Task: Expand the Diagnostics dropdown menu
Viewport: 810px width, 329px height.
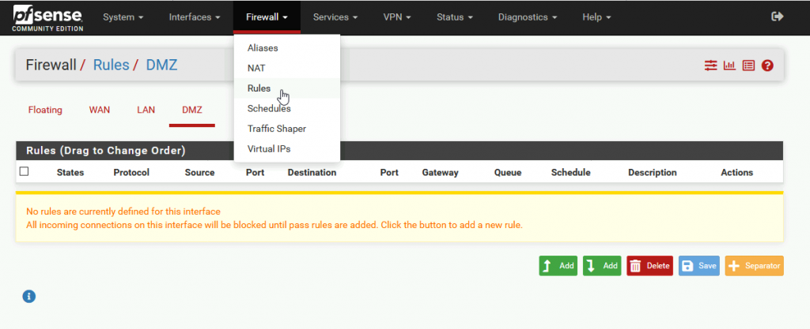Action: click(528, 17)
